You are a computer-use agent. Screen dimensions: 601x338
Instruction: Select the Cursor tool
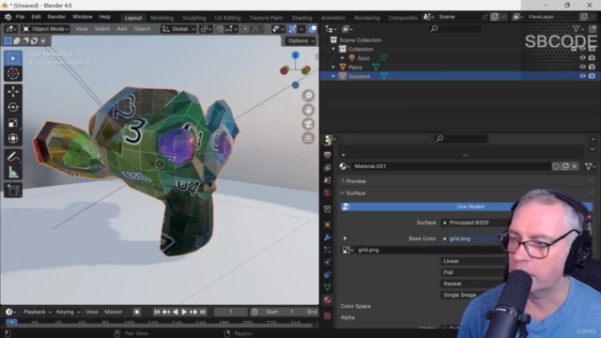tap(13, 73)
